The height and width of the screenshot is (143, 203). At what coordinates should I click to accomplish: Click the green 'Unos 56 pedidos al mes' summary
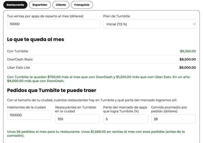[96, 133]
